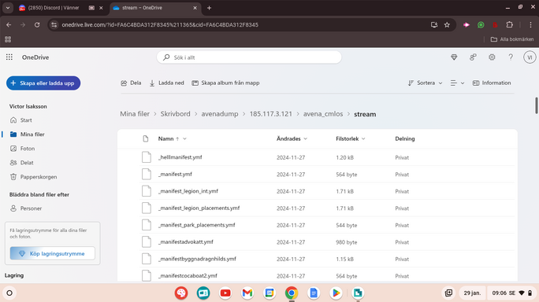Open Play Store from the shelf
539x302 pixels.
[x=336, y=293]
